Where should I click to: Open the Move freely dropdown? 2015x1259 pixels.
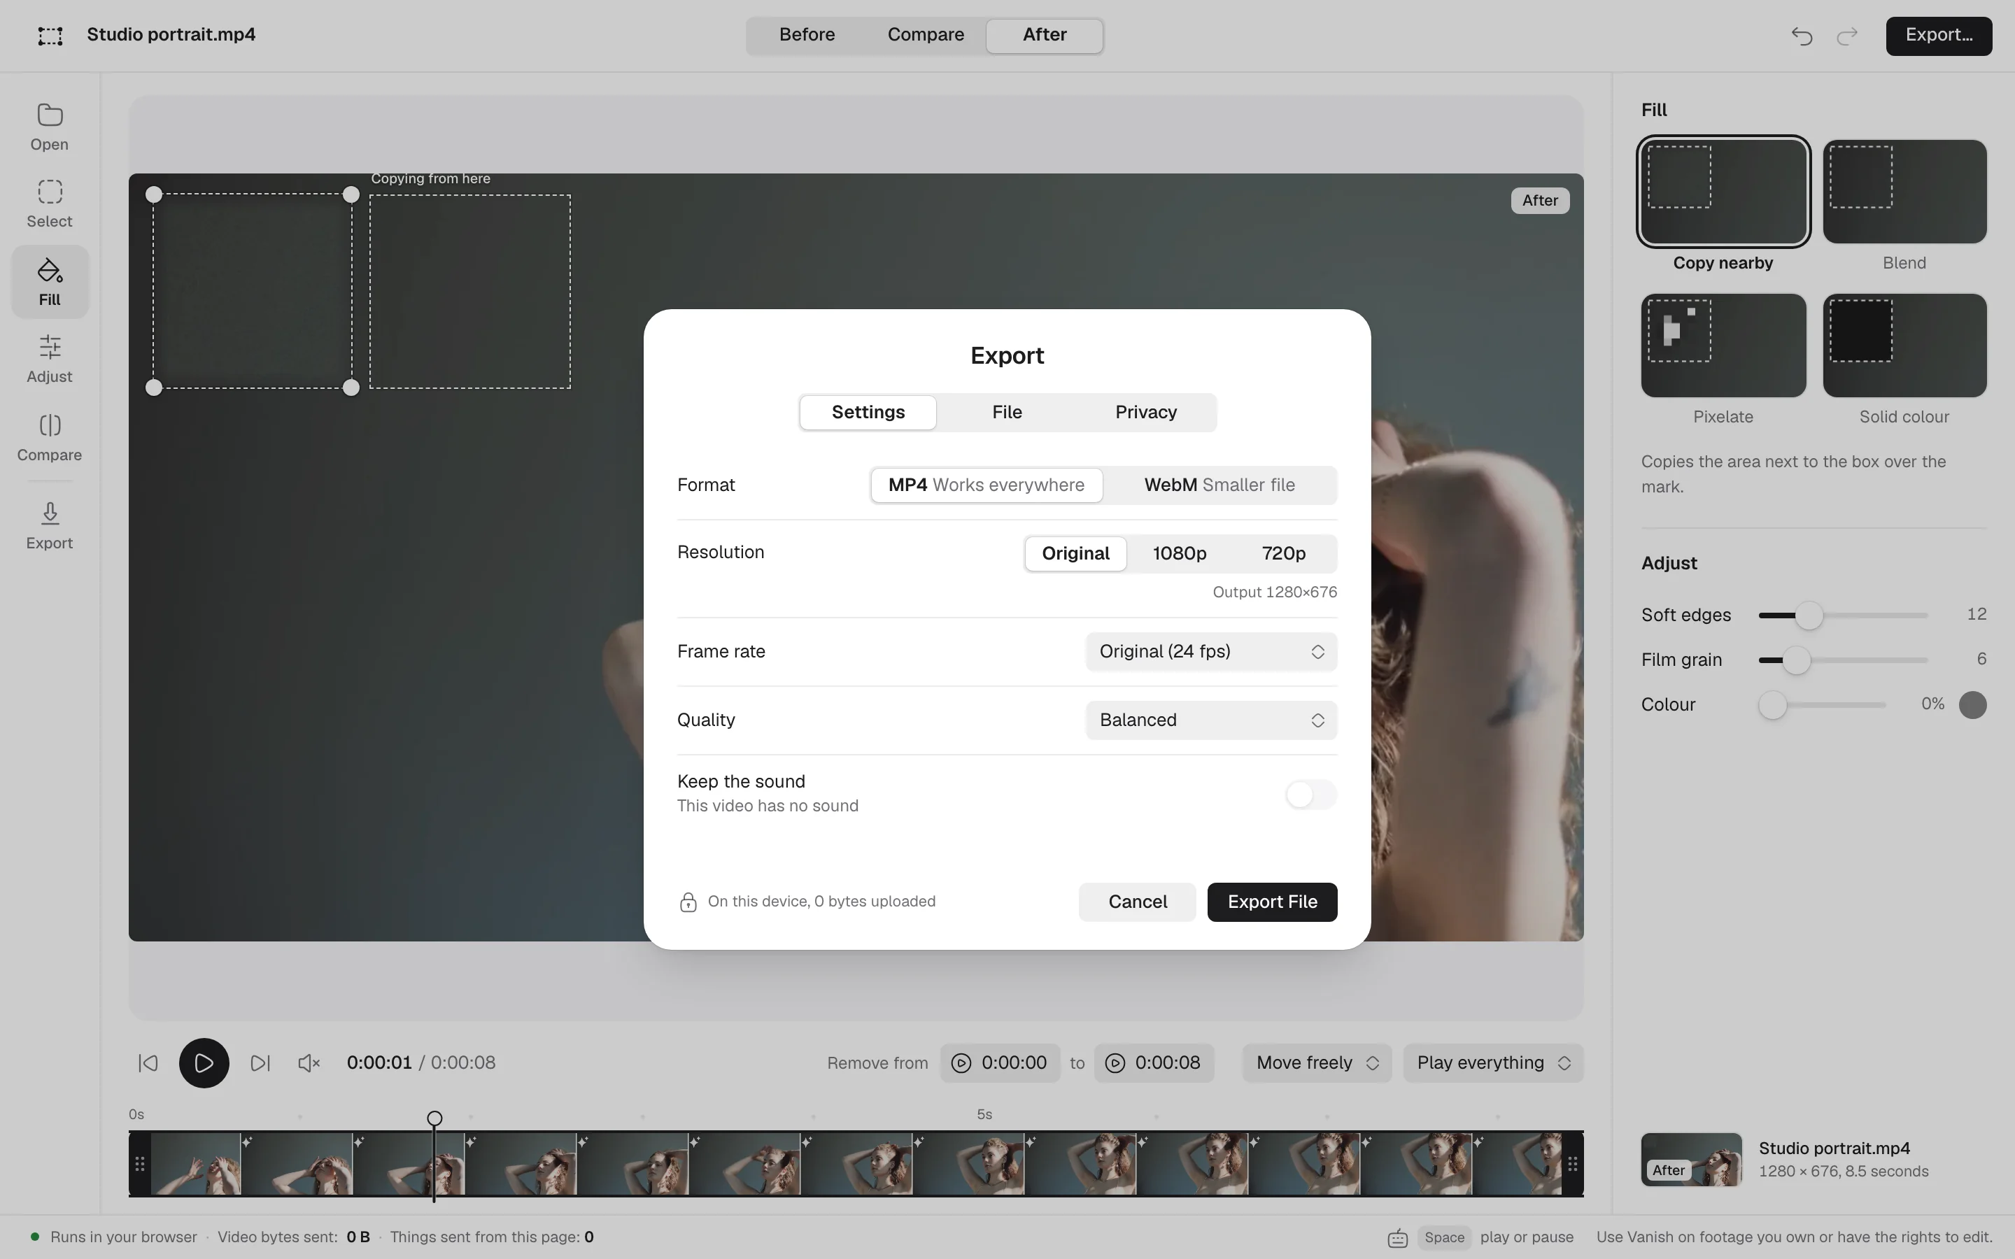click(1317, 1062)
